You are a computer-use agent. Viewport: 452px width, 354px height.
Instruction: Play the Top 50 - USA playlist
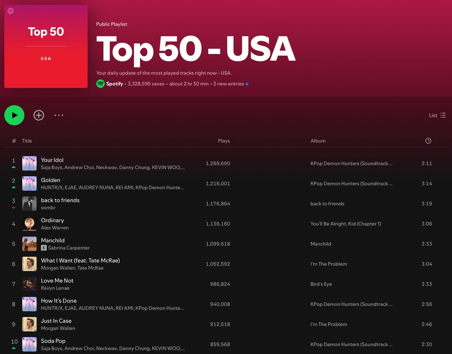coord(14,115)
